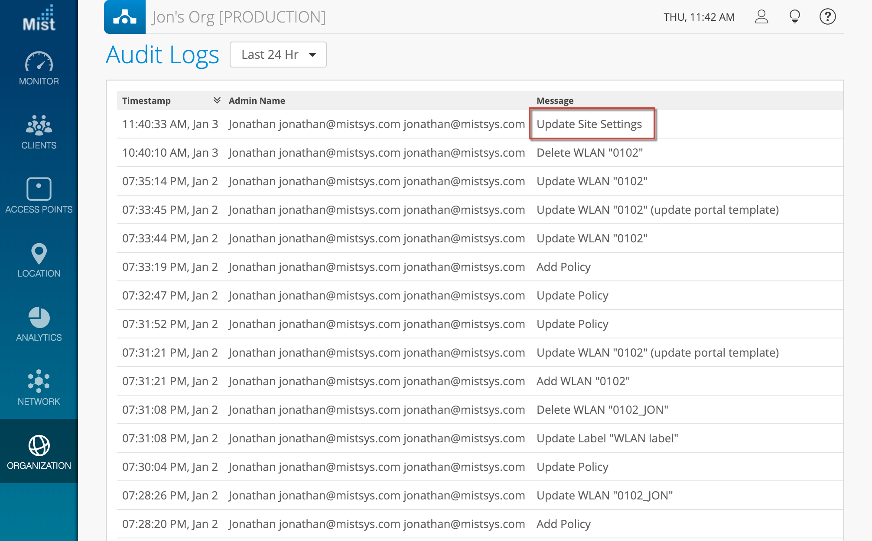This screenshot has width=872, height=541.
Task: Click the organization hierarchy icon in header
Action: 125,17
